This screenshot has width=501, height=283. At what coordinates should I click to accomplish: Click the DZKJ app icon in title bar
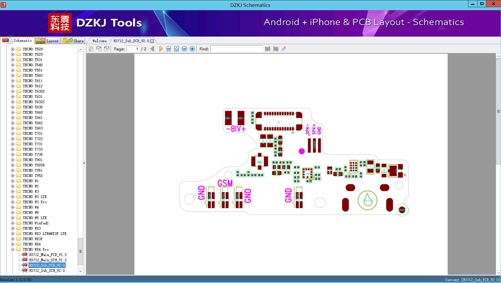(3, 5)
